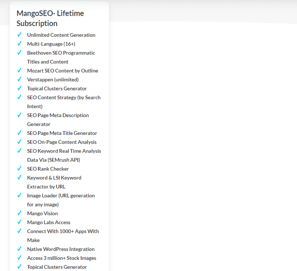Select Keyword & LSI Keyword Extractor by URL
The width and height of the screenshot is (297, 271).
(54, 182)
